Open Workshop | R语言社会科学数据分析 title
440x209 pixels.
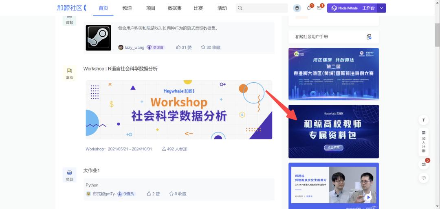pos(120,69)
